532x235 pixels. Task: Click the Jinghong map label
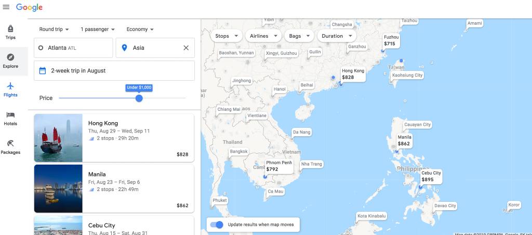pos(242,80)
